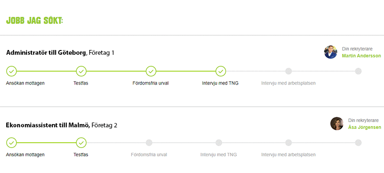Click gray 'Fördomsfria urval' step for Malmö job
The width and height of the screenshot is (384, 173).
(x=149, y=143)
